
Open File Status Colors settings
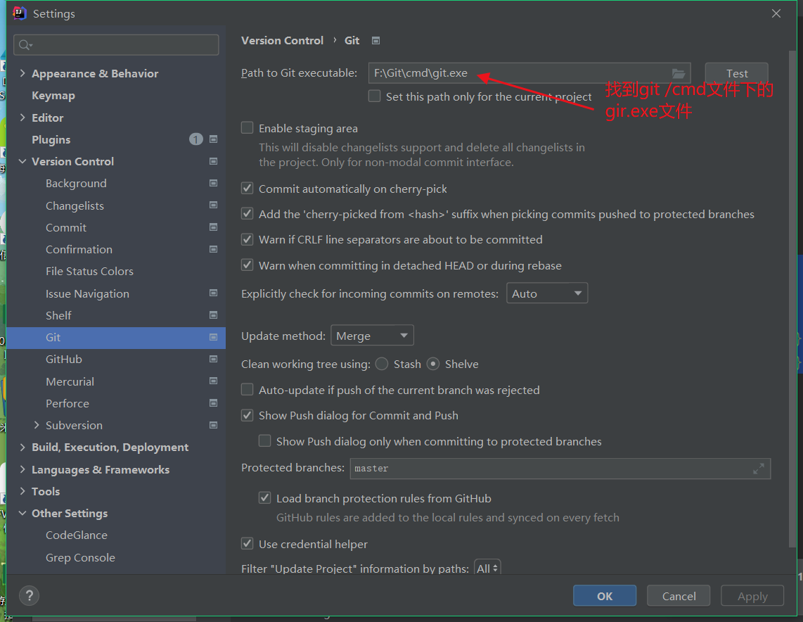click(89, 271)
